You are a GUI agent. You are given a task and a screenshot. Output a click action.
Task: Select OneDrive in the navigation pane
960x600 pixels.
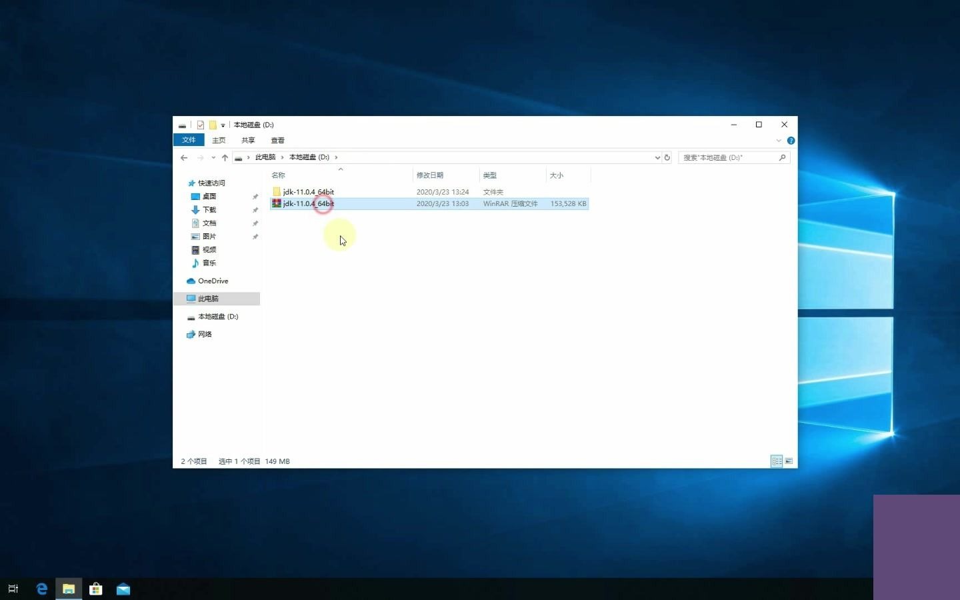tap(213, 281)
